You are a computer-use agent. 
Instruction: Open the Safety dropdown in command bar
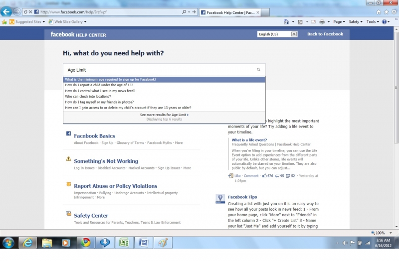(x=355, y=22)
